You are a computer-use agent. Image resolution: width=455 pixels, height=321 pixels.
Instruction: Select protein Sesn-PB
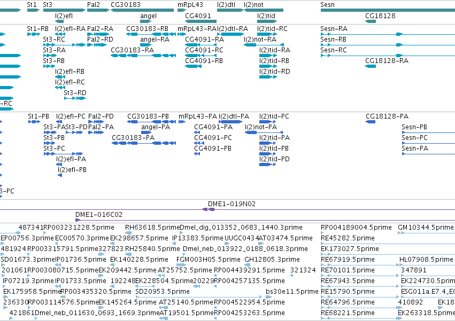pyautogui.click(x=414, y=127)
